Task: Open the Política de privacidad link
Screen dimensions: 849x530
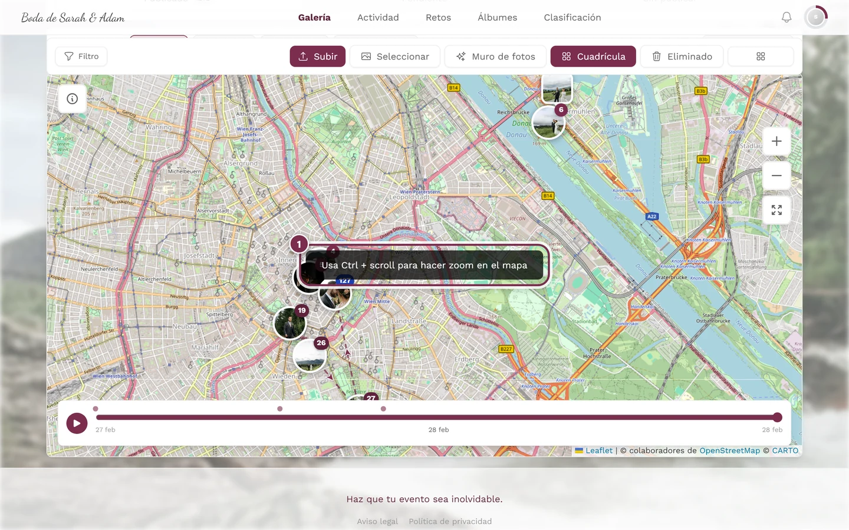Action: 450,521
